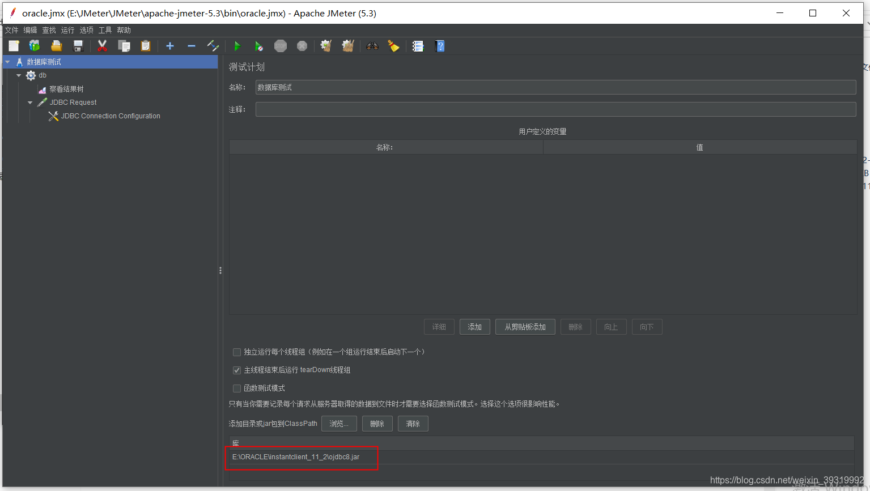
Task: Click the Open file folder icon
Action: click(56, 46)
